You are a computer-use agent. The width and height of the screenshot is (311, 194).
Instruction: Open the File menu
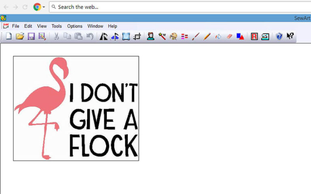pyautogui.click(x=15, y=26)
